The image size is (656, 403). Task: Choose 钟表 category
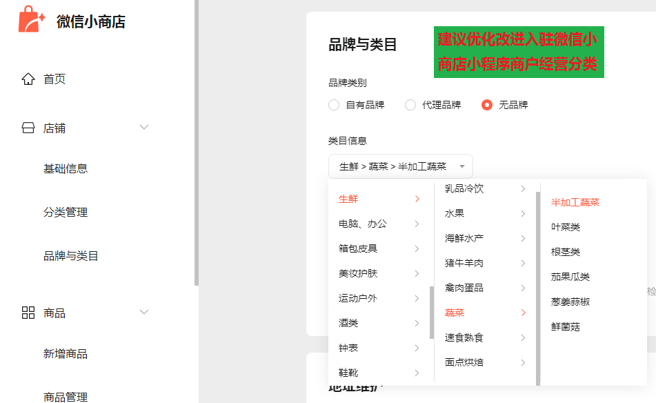click(348, 348)
